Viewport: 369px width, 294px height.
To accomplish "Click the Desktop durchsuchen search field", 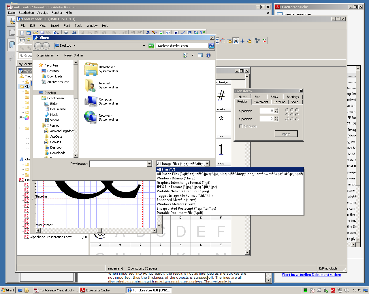I will click(x=182, y=46).
